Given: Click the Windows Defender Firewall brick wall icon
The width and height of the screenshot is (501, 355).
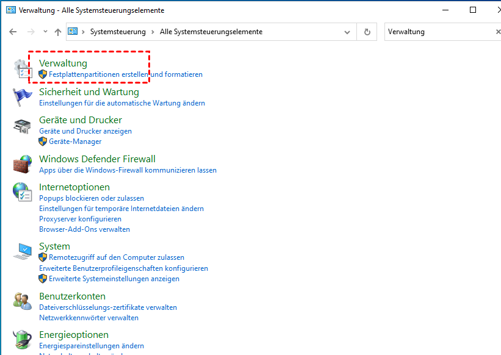Looking at the screenshot, I should coord(22,164).
